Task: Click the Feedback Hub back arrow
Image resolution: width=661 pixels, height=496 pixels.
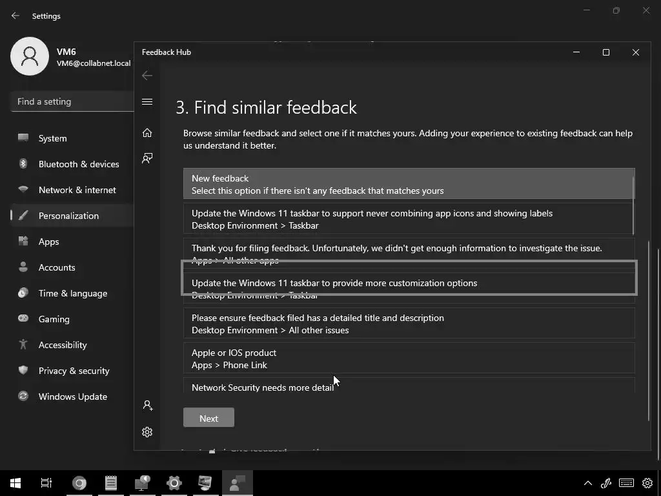Action: pyautogui.click(x=147, y=76)
